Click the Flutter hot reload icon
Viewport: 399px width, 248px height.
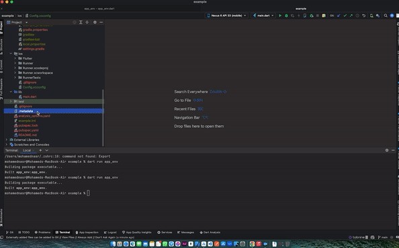coord(299,15)
